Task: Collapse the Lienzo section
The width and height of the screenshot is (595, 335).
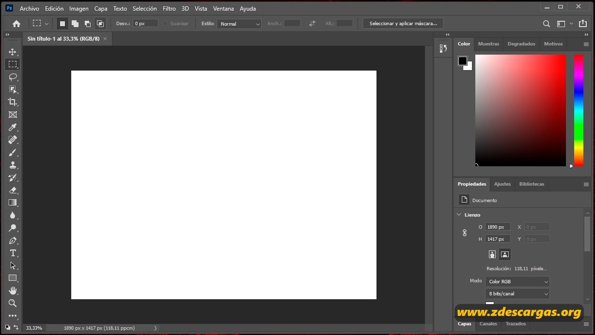Action: click(x=459, y=215)
